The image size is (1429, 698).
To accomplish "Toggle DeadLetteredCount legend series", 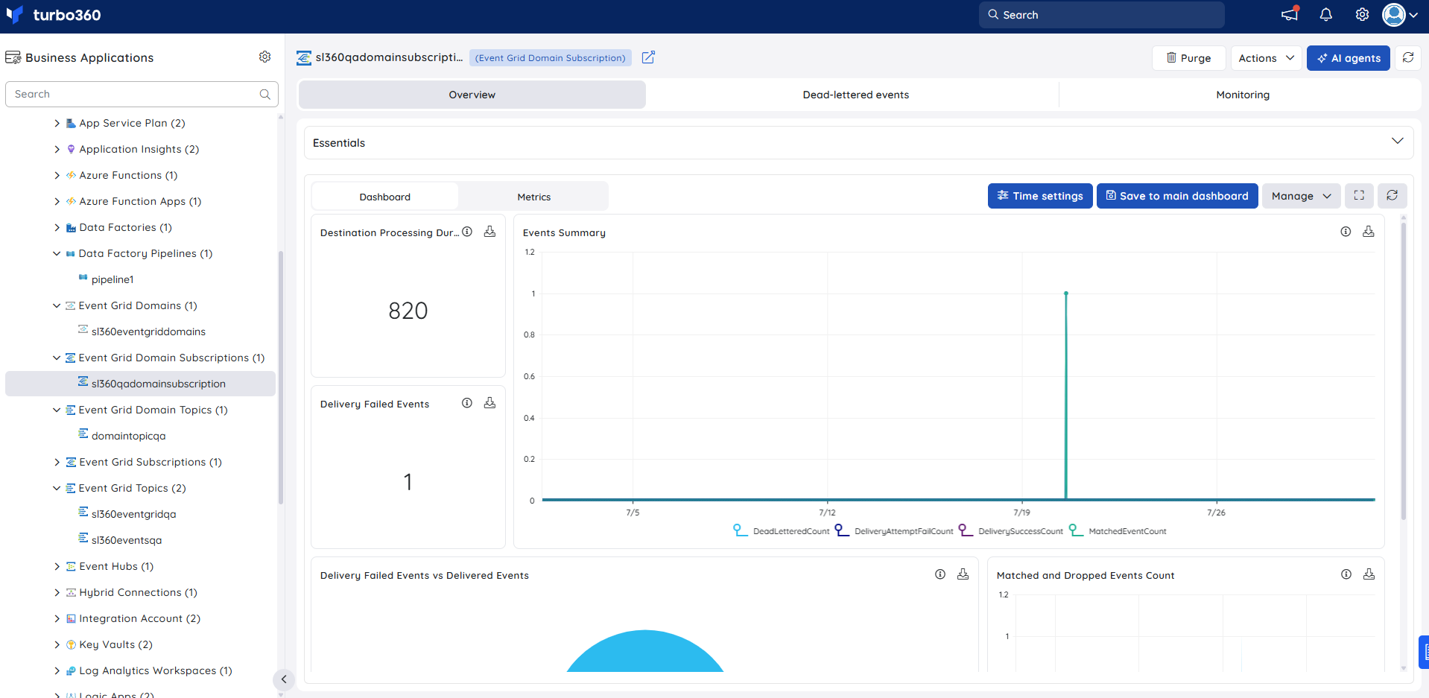I will click(x=781, y=530).
